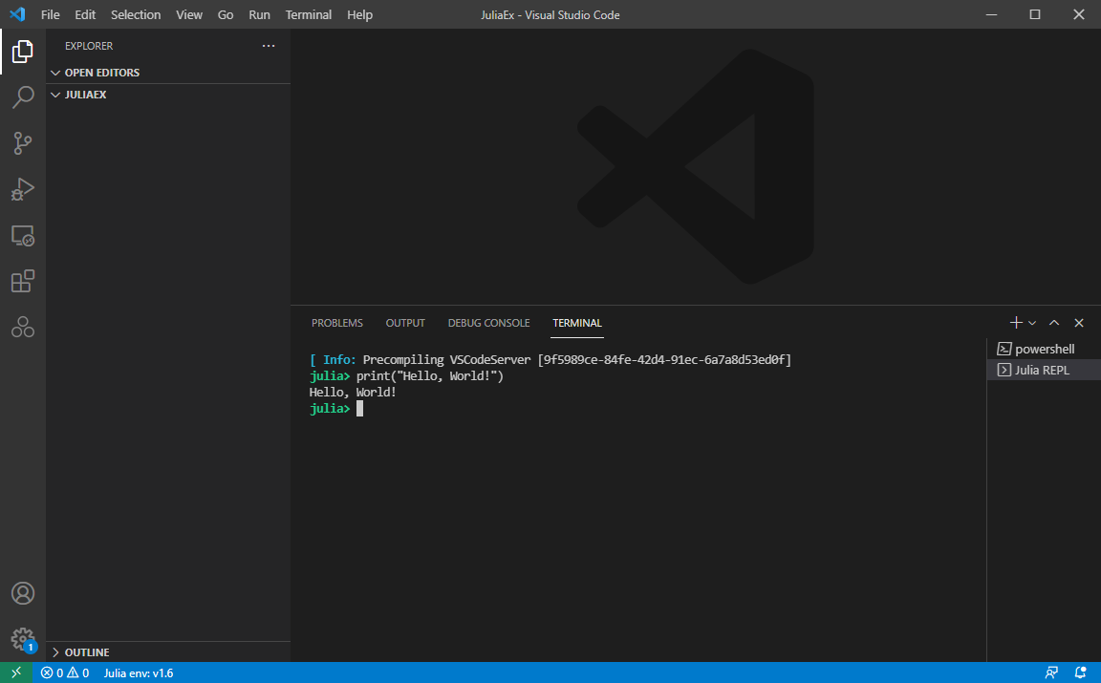Click the print("Hello, World!") command text

click(x=430, y=376)
